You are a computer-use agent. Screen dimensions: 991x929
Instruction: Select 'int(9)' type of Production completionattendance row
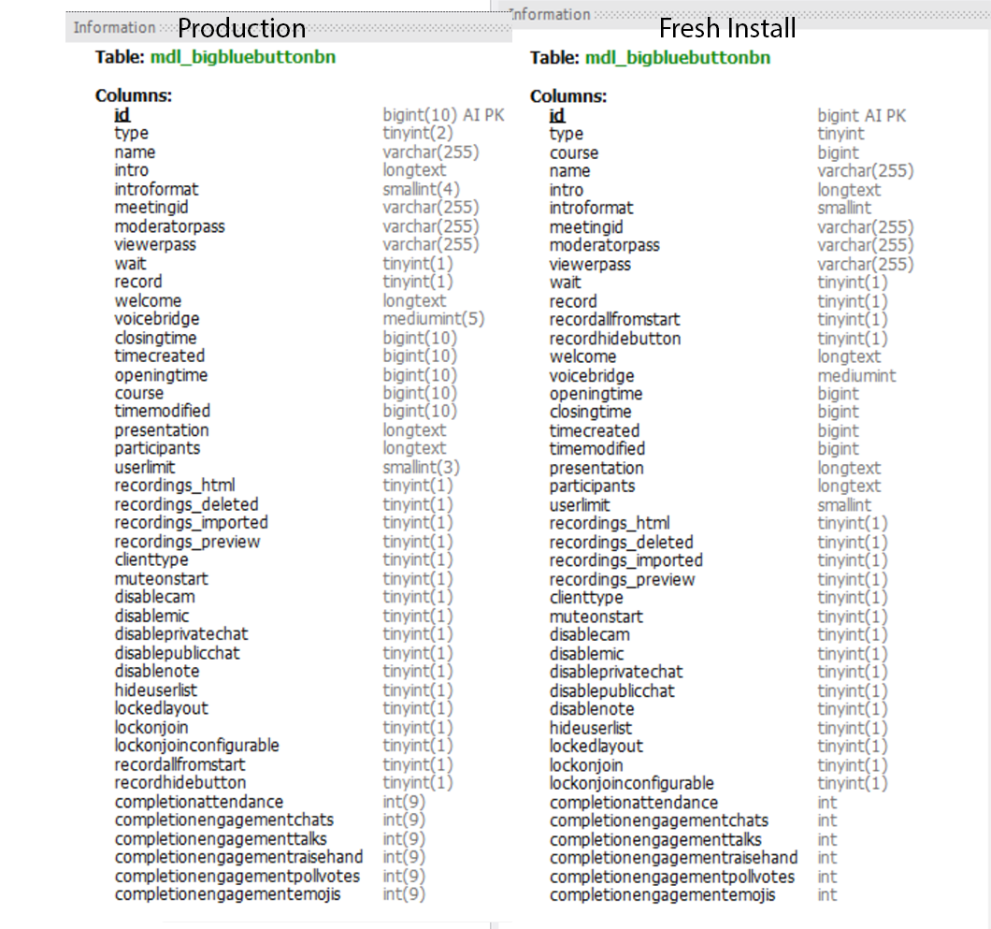[404, 802]
